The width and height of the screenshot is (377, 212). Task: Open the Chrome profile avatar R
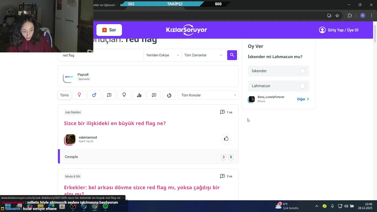(363, 16)
